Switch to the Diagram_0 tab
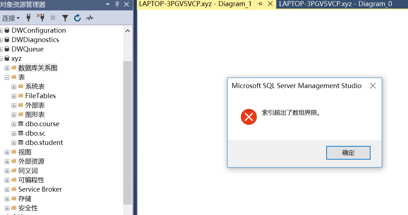Image resolution: width=408 pixels, height=215 pixels. click(336, 4)
